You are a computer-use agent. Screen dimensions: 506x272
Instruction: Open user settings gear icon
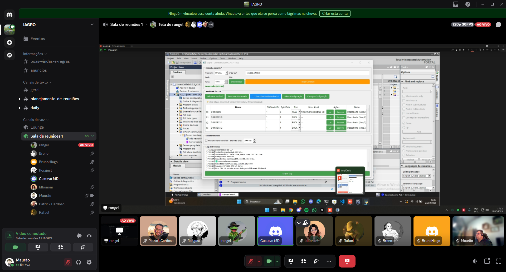pos(89,262)
